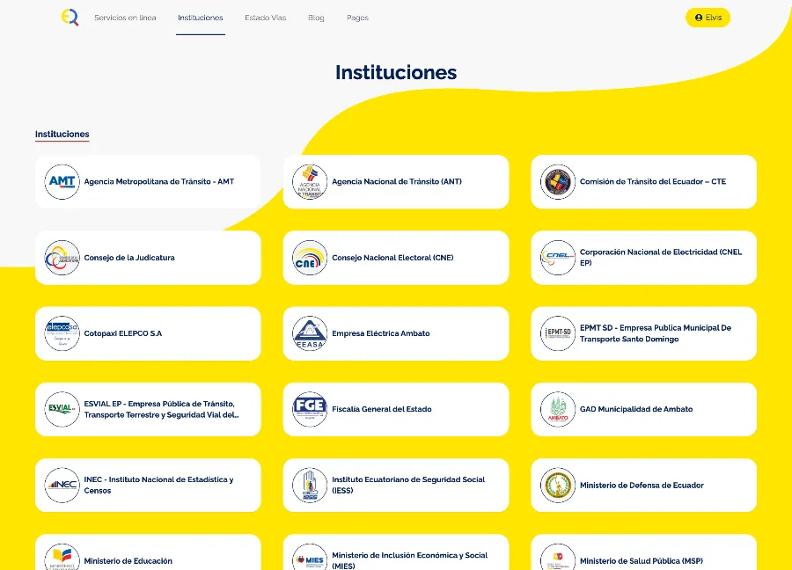Open ESVIAL EP Empresa Pública de Tránsito
This screenshot has height=570, width=792.
(162, 409)
